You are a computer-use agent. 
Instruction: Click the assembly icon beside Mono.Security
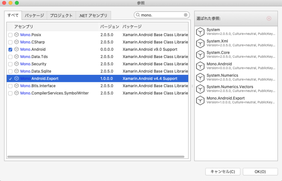pos(17,64)
